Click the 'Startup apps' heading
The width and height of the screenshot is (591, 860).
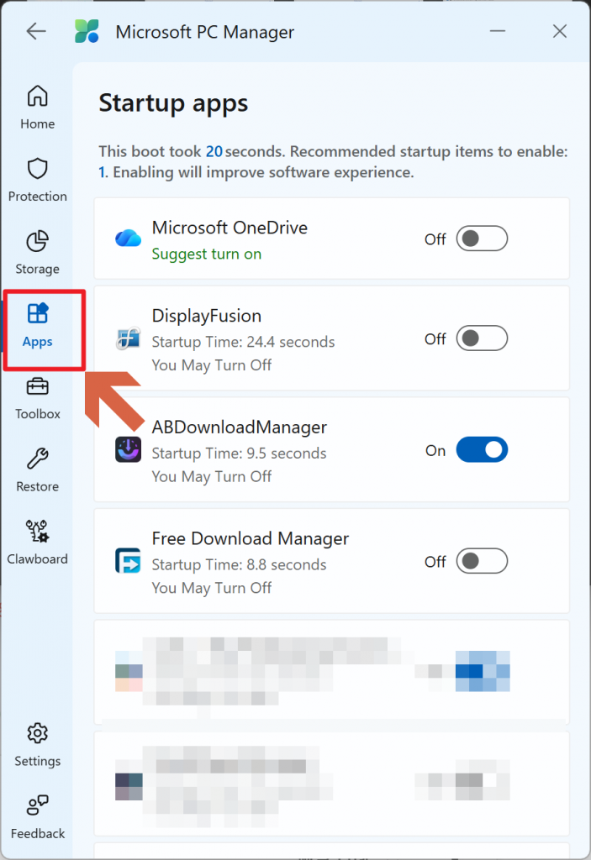pyautogui.click(x=173, y=103)
